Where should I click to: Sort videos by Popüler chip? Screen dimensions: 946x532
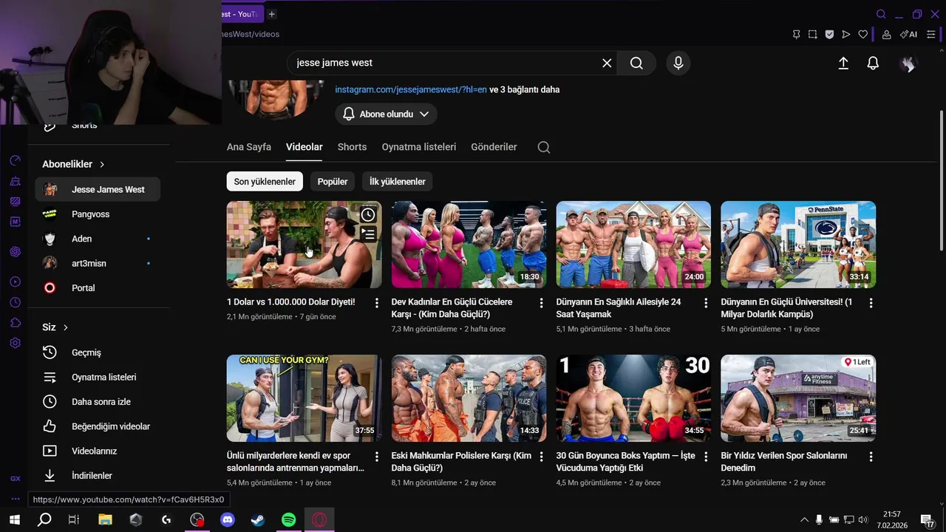pyautogui.click(x=333, y=182)
